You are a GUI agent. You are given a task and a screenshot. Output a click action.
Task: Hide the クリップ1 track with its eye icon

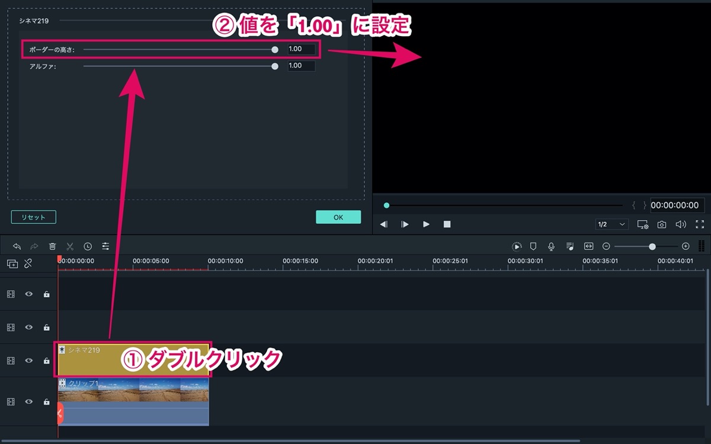click(x=28, y=401)
